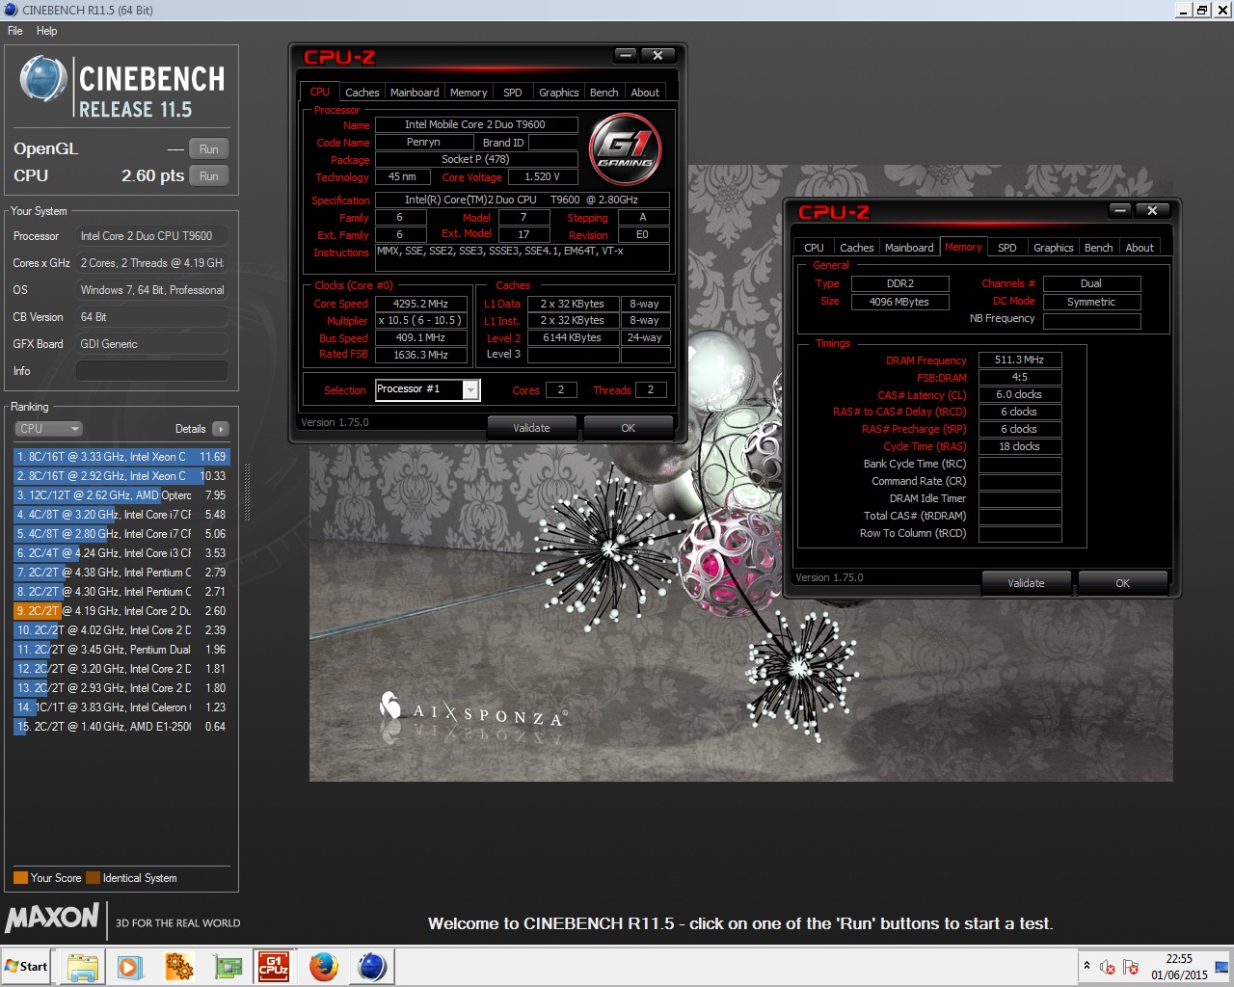This screenshot has height=987, width=1234.
Task: Open the CPU ranking type dropdown
Action: 48,429
